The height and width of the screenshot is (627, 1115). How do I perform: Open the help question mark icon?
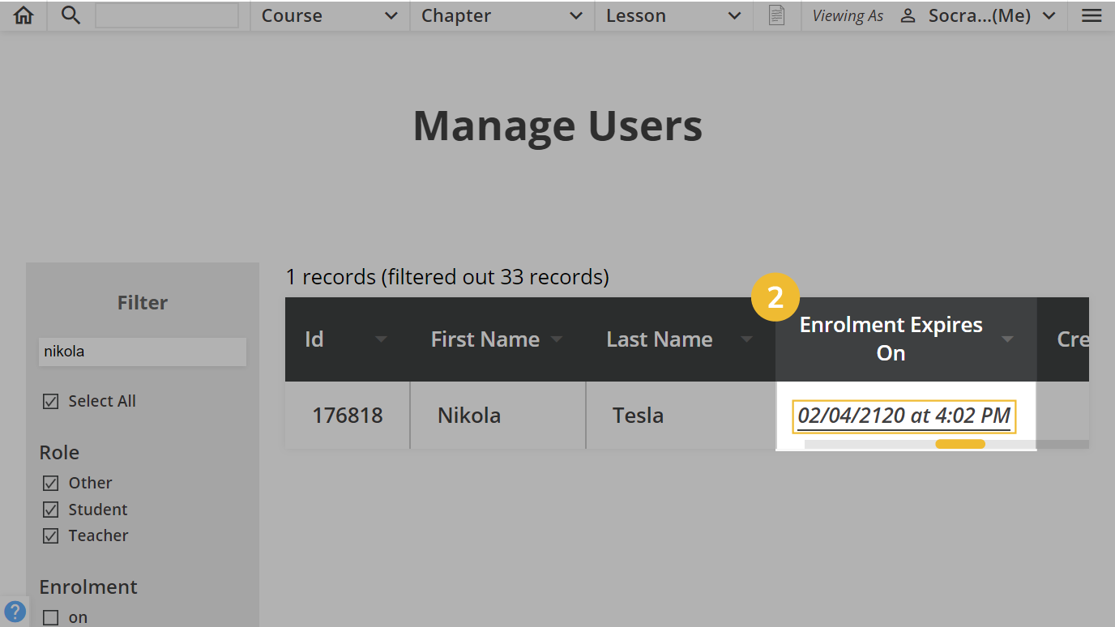15,612
